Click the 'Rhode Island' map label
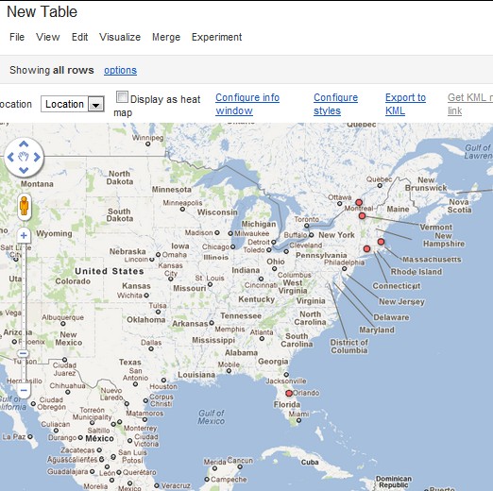 pos(416,272)
